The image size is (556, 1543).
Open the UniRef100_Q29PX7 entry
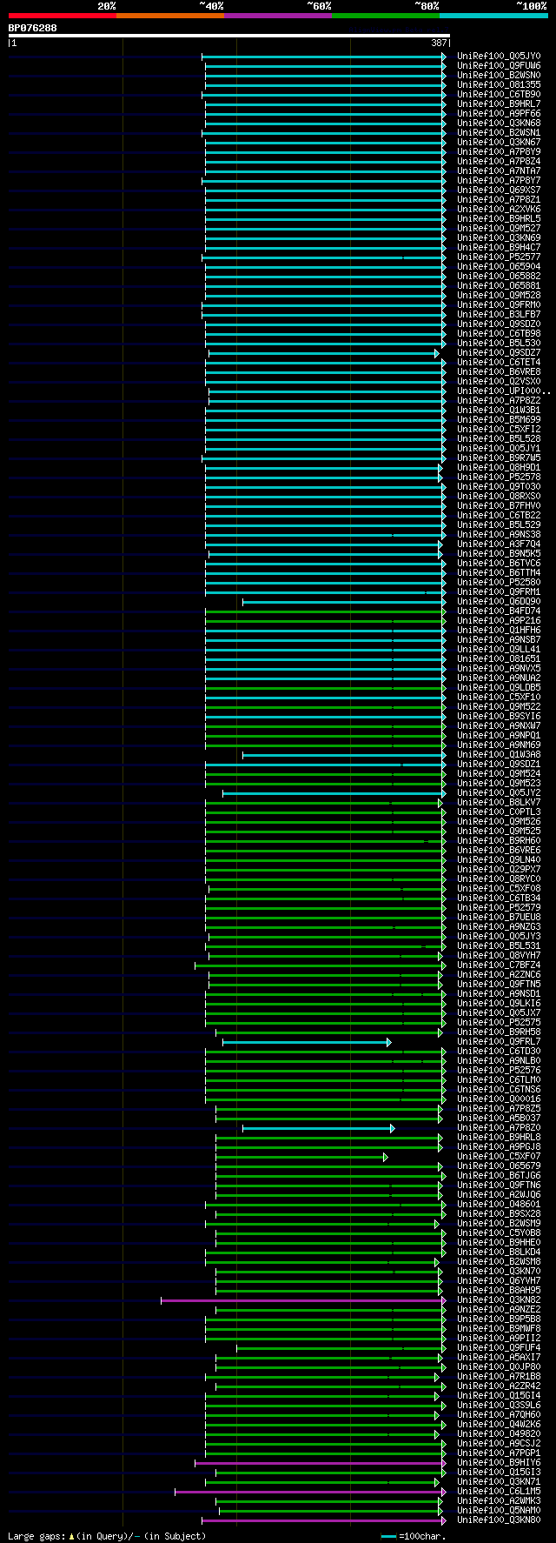(499, 870)
